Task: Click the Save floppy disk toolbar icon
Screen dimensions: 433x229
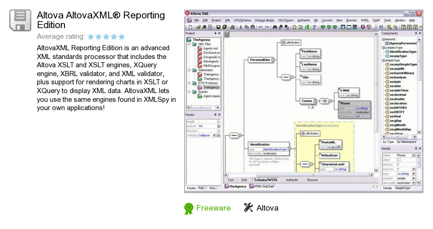Action: coord(218,27)
